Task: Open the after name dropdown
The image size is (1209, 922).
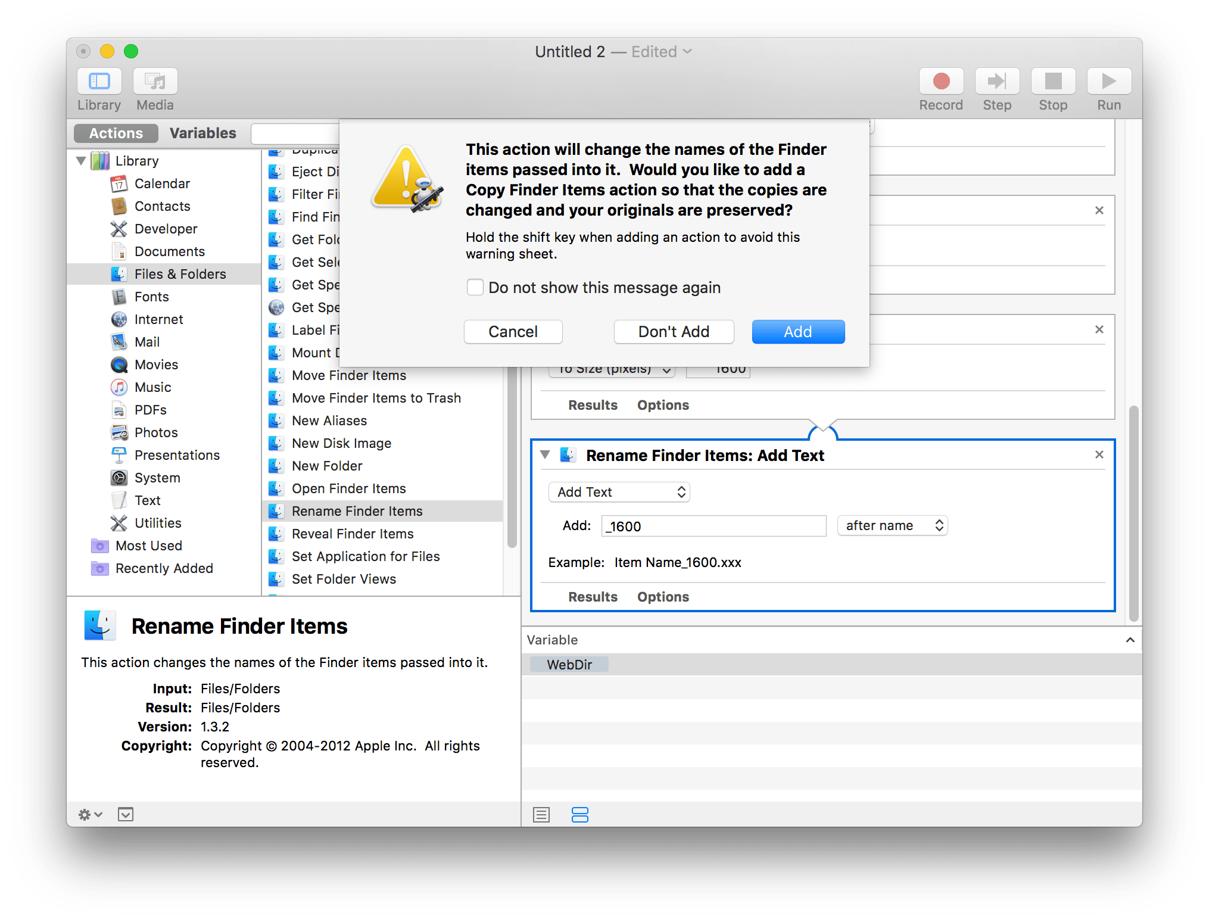Action: point(892,525)
